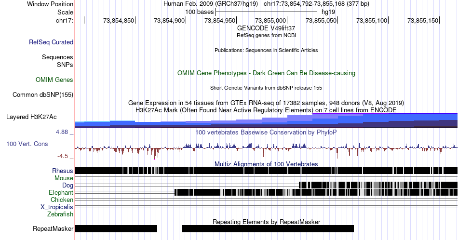Click the Elephant alignment bar
The width and height of the screenshot is (458, 240).
tap(316, 192)
